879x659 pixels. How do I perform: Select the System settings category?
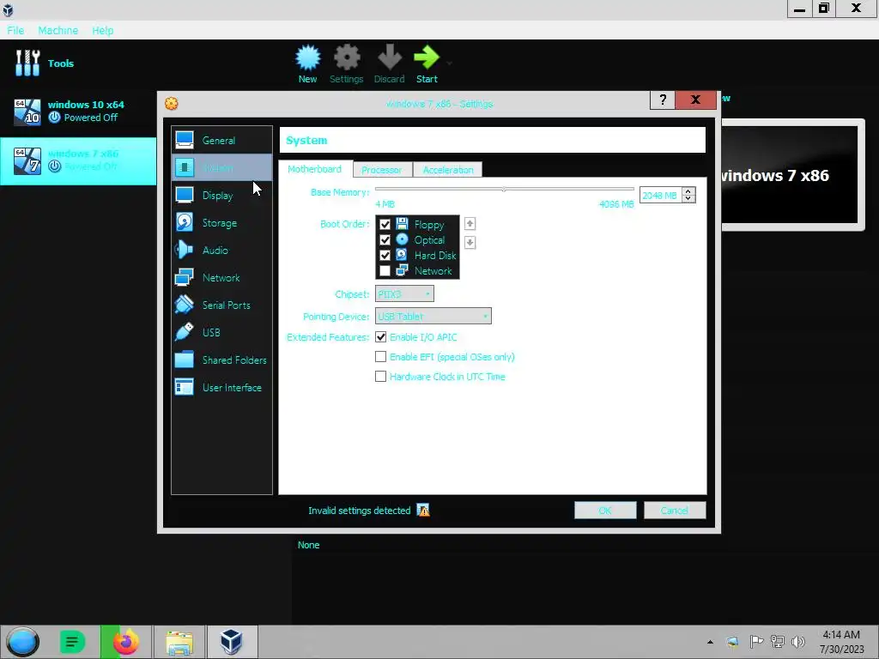point(222,167)
